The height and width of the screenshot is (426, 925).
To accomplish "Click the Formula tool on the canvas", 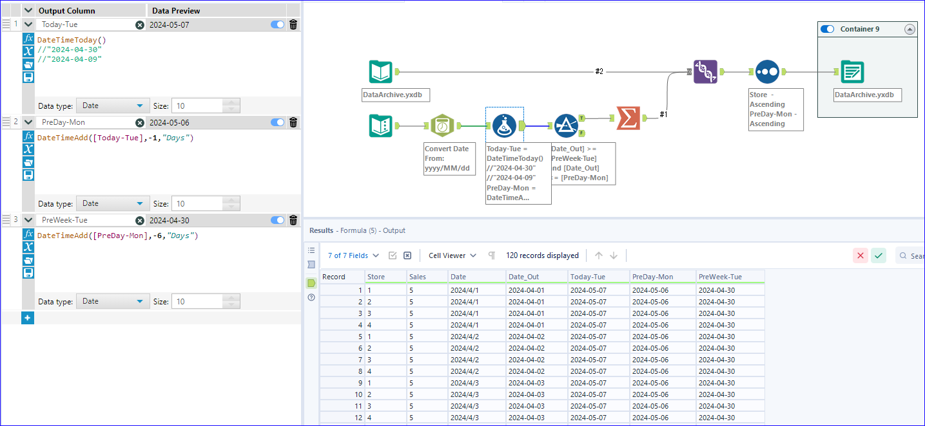I will tap(503, 125).
